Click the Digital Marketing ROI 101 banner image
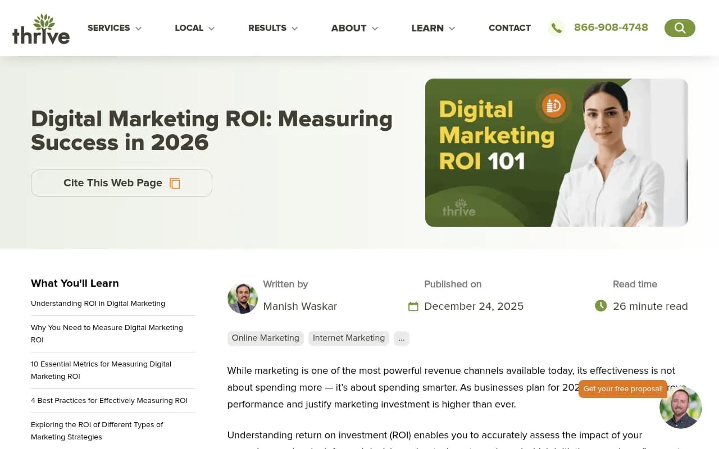The height and width of the screenshot is (449, 719). [x=557, y=153]
